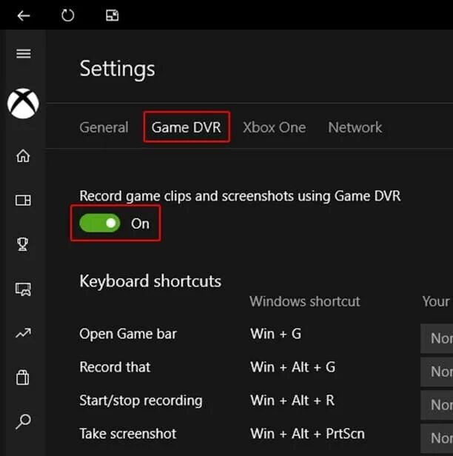Open the Game DVR captures sidebar icon

pyautogui.click(x=24, y=289)
